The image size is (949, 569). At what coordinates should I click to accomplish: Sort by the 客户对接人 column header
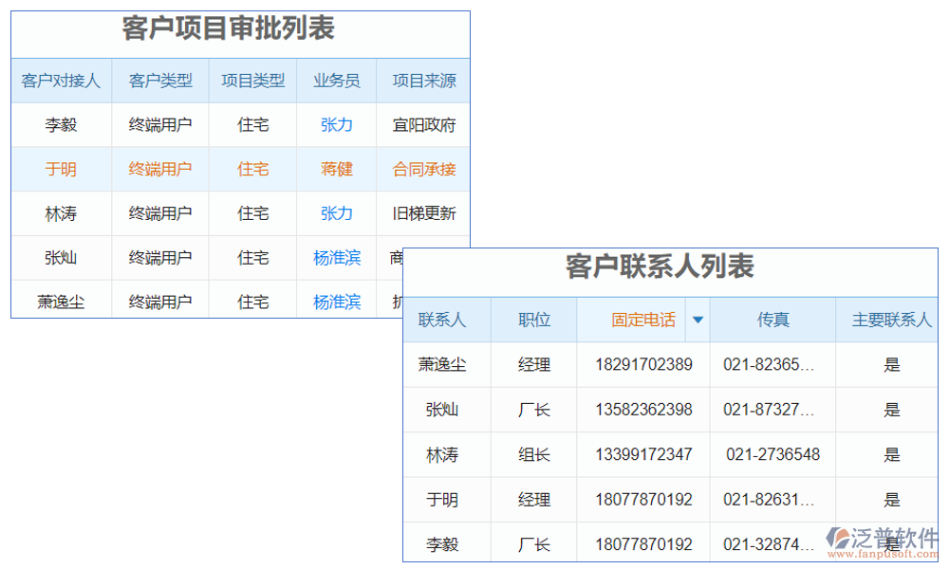point(61,81)
